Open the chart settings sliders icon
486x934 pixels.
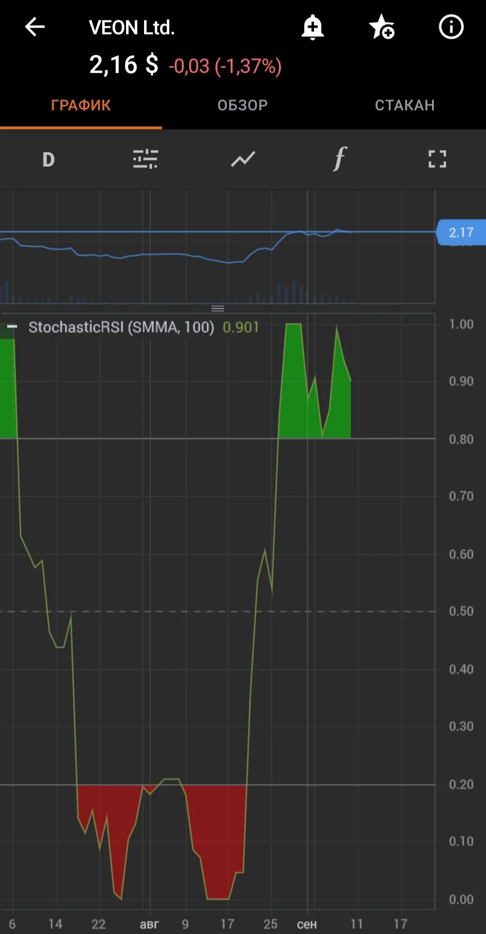pos(145,159)
